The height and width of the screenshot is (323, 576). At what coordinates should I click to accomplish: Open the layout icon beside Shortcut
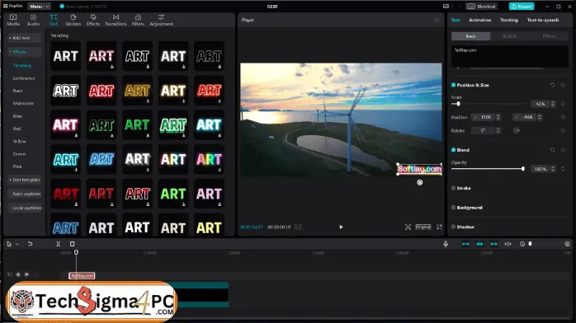(x=446, y=7)
